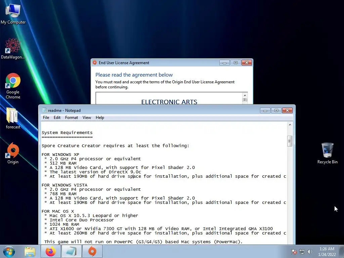
Task: Select the Origin desktop shortcut
Action: coord(13,153)
